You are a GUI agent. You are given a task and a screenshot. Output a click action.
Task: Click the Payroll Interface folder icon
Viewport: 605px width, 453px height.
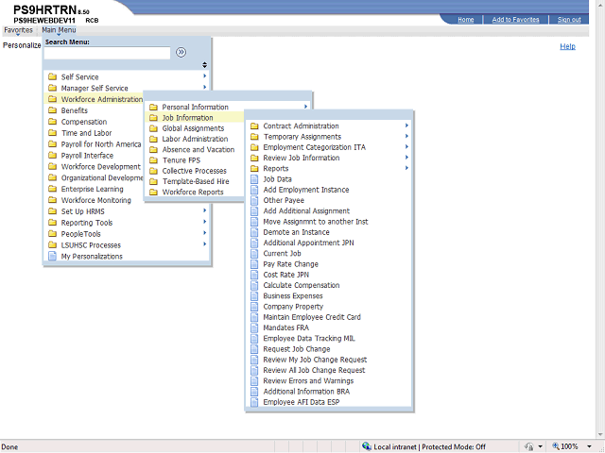pyautogui.click(x=53, y=155)
